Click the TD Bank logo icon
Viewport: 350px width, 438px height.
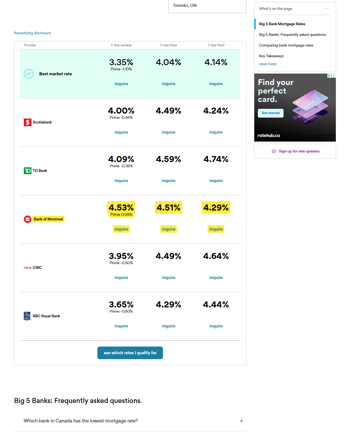point(27,171)
